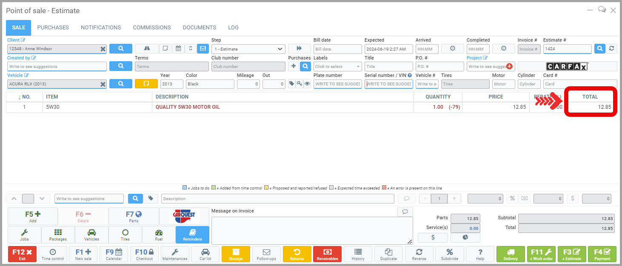Open Time control with clock icon
Viewport: 622px width, 266px height.
point(53,254)
